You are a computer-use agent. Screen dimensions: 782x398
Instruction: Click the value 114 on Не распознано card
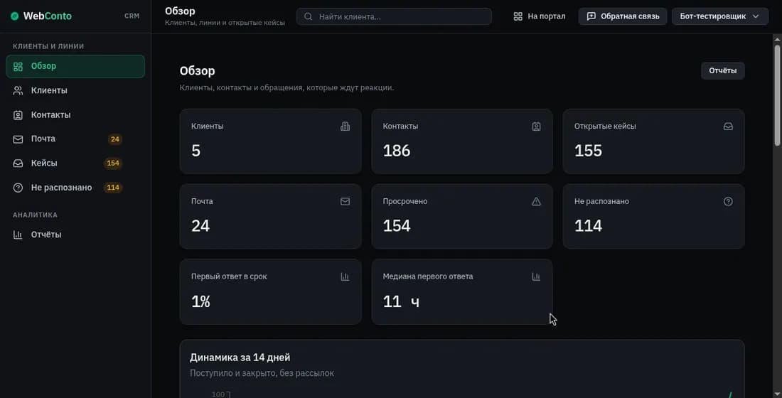[588, 226]
